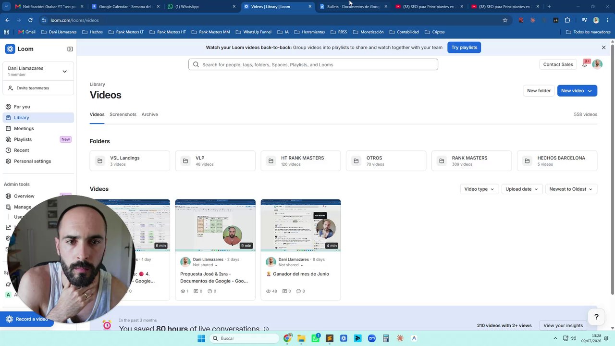Viewport: 615px width, 346px height.
Task: Open the New video dropdown
Action: 577,91
